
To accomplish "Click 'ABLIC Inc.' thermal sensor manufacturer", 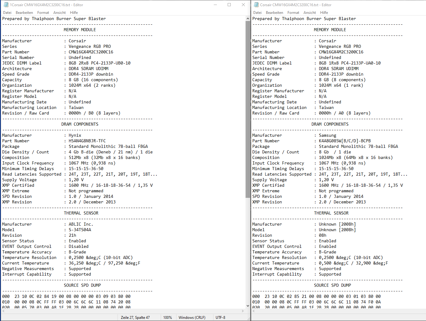I will click(x=81, y=224).
